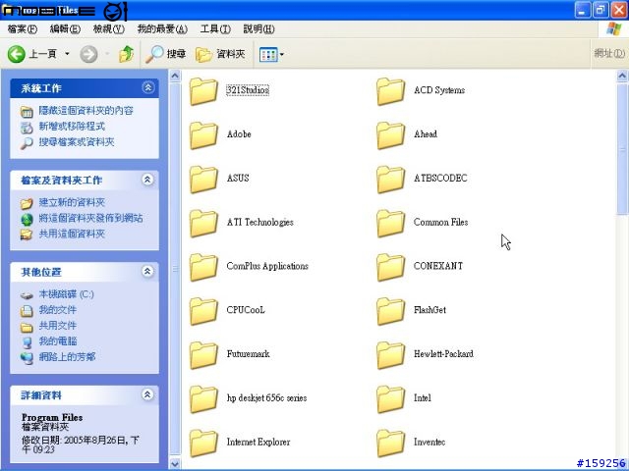Open 共用文件 link
The height and width of the screenshot is (471, 629).
coord(57,325)
